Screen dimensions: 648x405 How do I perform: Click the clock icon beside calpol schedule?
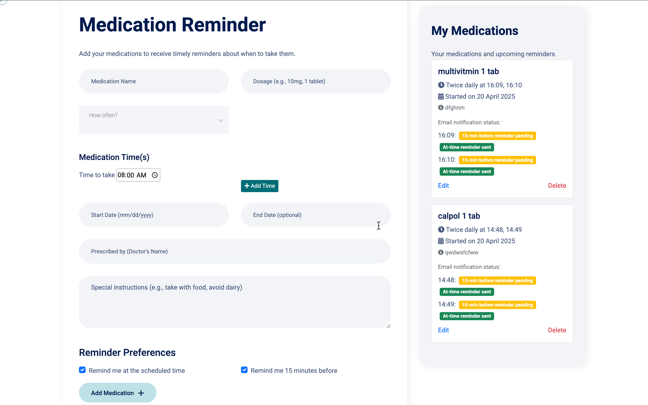pos(441,230)
